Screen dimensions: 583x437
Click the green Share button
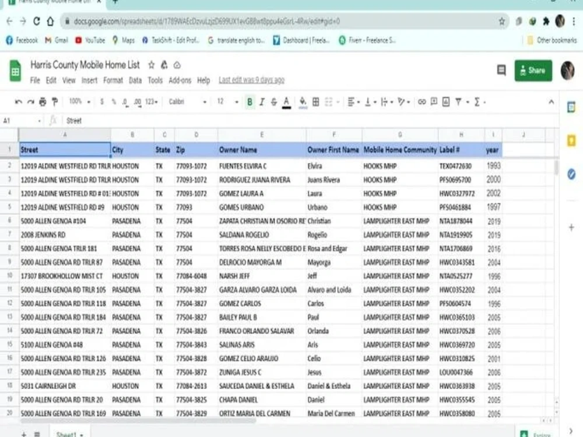(x=533, y=71)
